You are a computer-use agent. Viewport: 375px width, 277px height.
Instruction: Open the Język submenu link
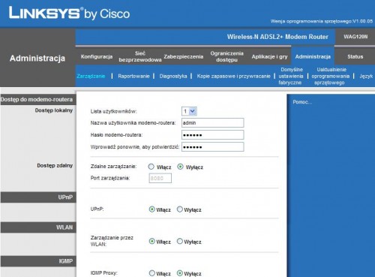366,76
